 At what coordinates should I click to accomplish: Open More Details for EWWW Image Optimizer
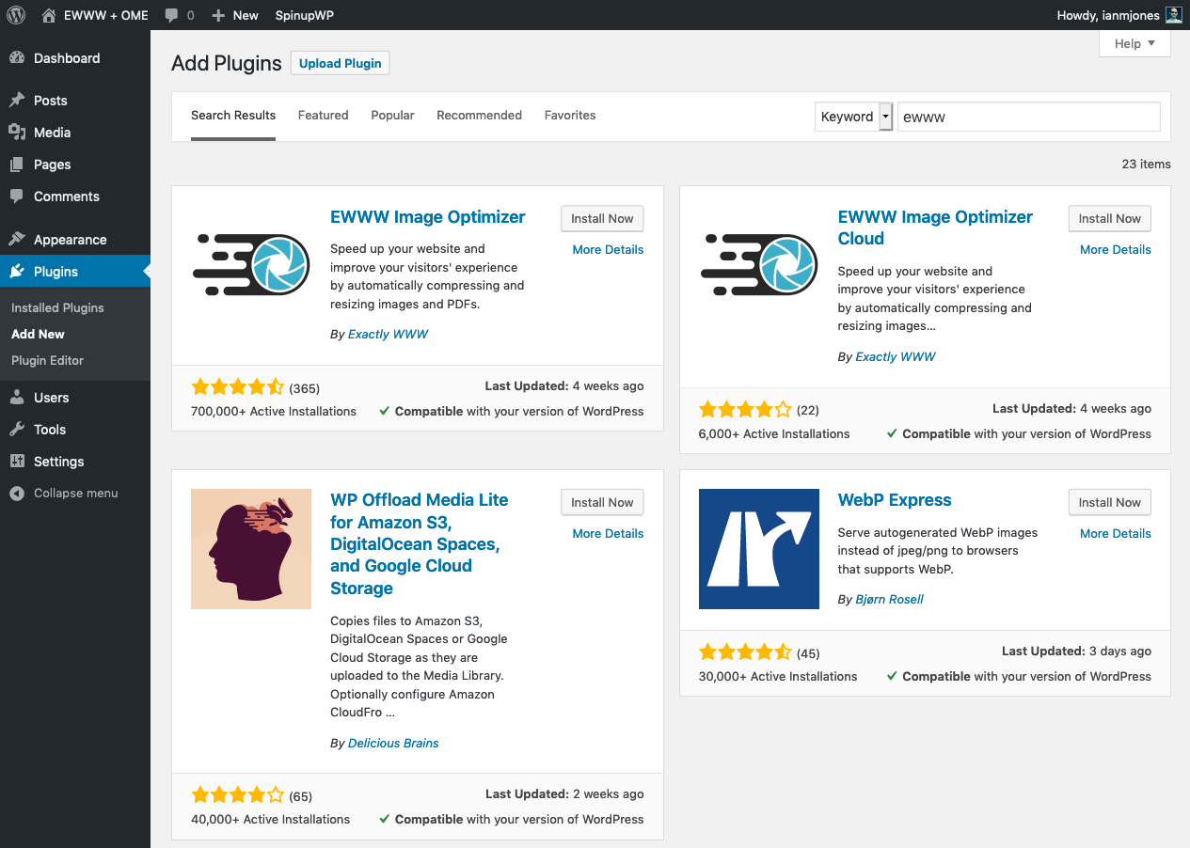(x=608, y=249)
